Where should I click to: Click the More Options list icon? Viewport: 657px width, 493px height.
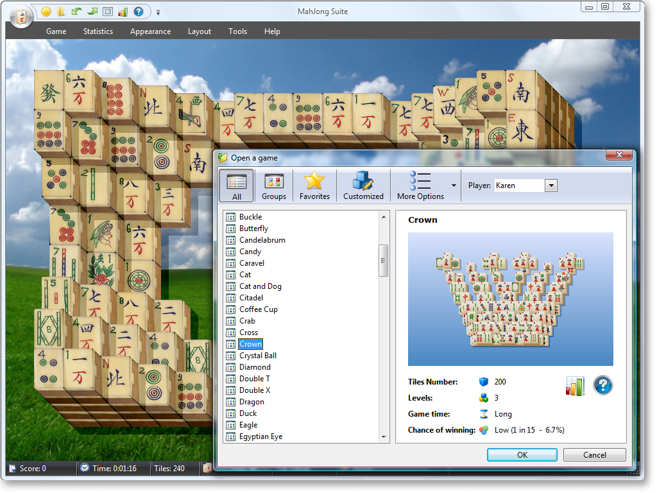pyautogui.click(x=420, y=186)
